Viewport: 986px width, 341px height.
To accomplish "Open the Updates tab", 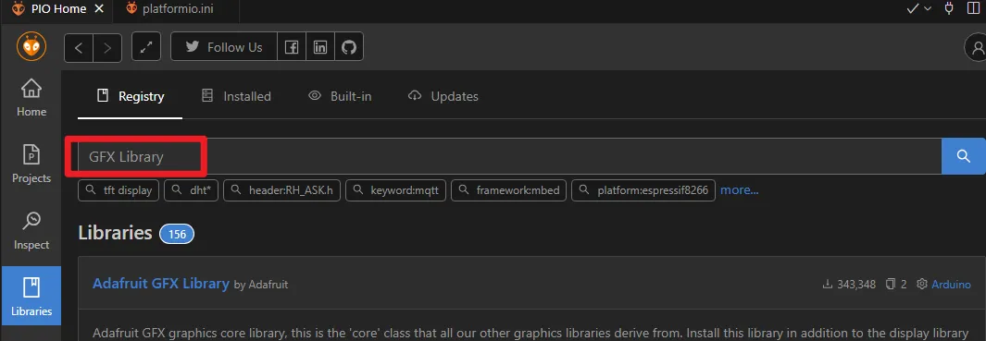I will pos(443,96).
